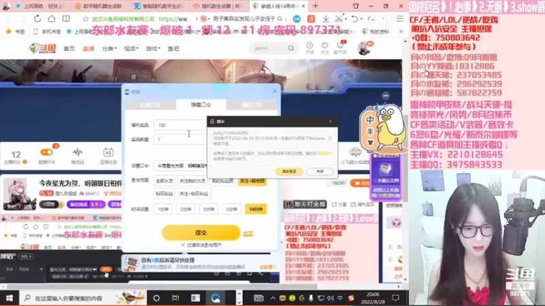This screenshot has height=306, width=545.
Task: Click the prize quantity field showing 1
Action: click(x=180, y=139)
